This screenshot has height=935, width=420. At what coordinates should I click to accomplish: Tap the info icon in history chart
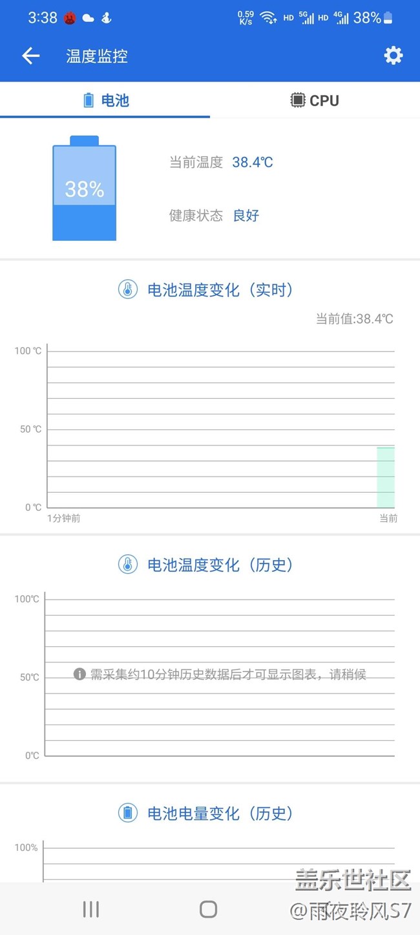click(79, 675)
